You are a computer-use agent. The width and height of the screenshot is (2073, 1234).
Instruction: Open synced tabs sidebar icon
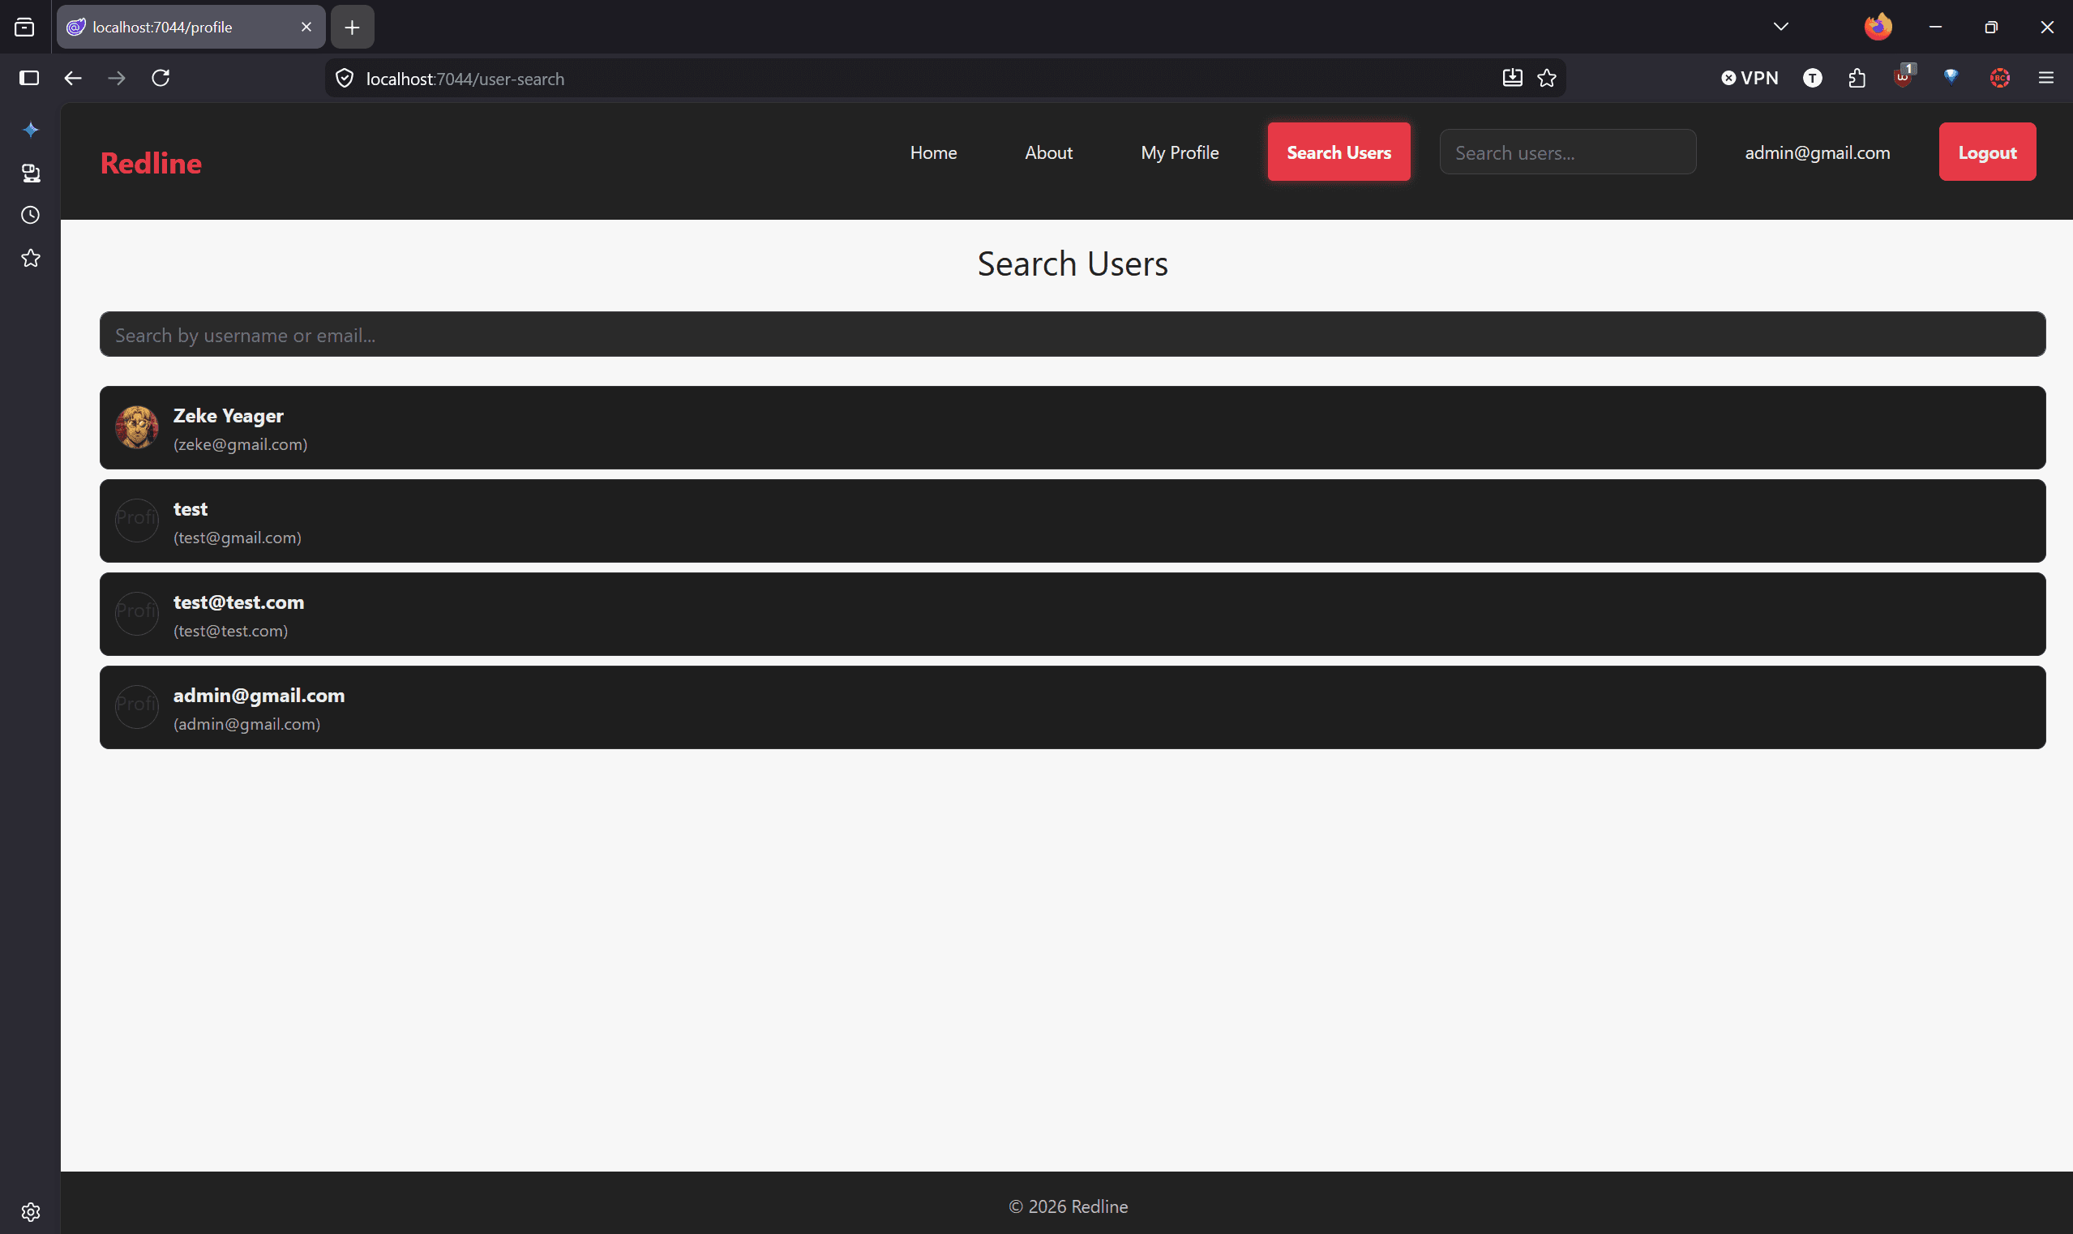(x=30, y=172)
